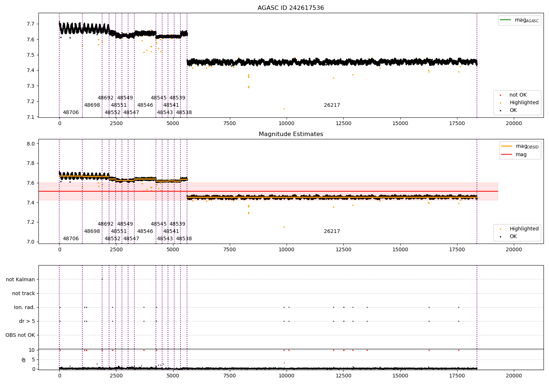Click the "Magnitude Estimates" plot title
The image size is (549, 384).
click(291, 134)
